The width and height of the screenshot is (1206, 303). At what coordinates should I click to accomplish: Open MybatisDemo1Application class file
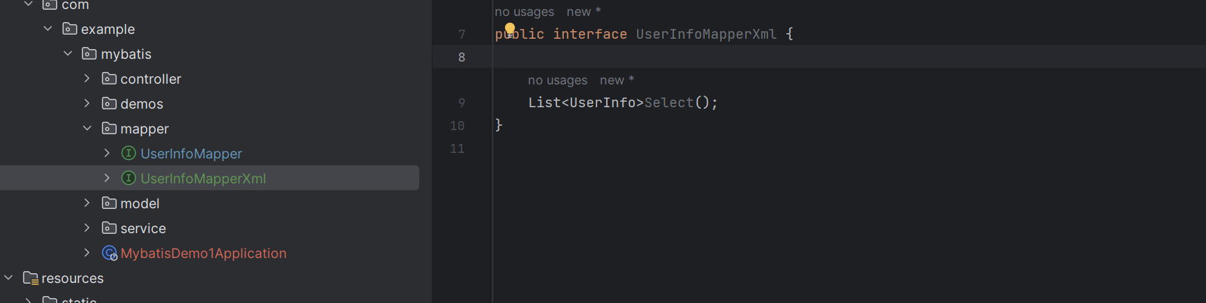coord(203,253)
